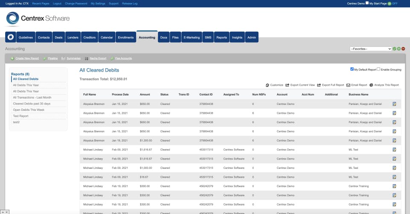Go to the Deals tab

59,38
